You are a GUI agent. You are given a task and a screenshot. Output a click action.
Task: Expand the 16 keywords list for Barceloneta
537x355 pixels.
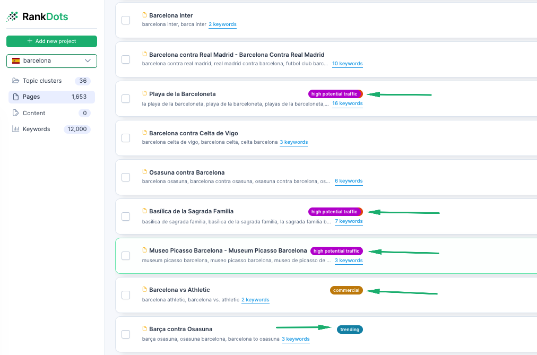click(347, 103)
